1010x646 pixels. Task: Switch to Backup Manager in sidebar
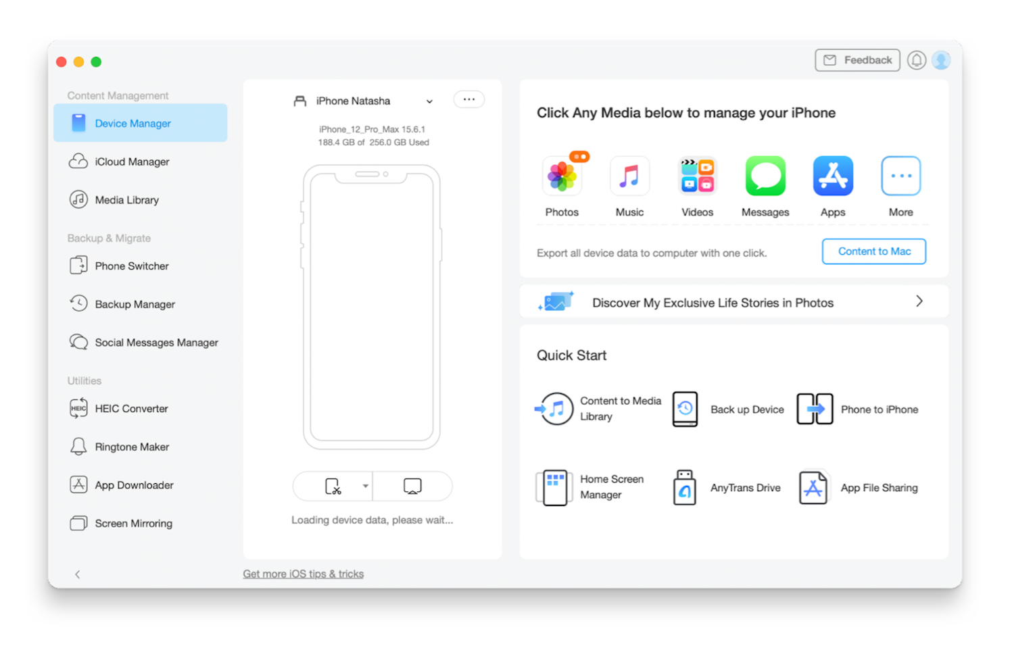click(x=135, y=304)
